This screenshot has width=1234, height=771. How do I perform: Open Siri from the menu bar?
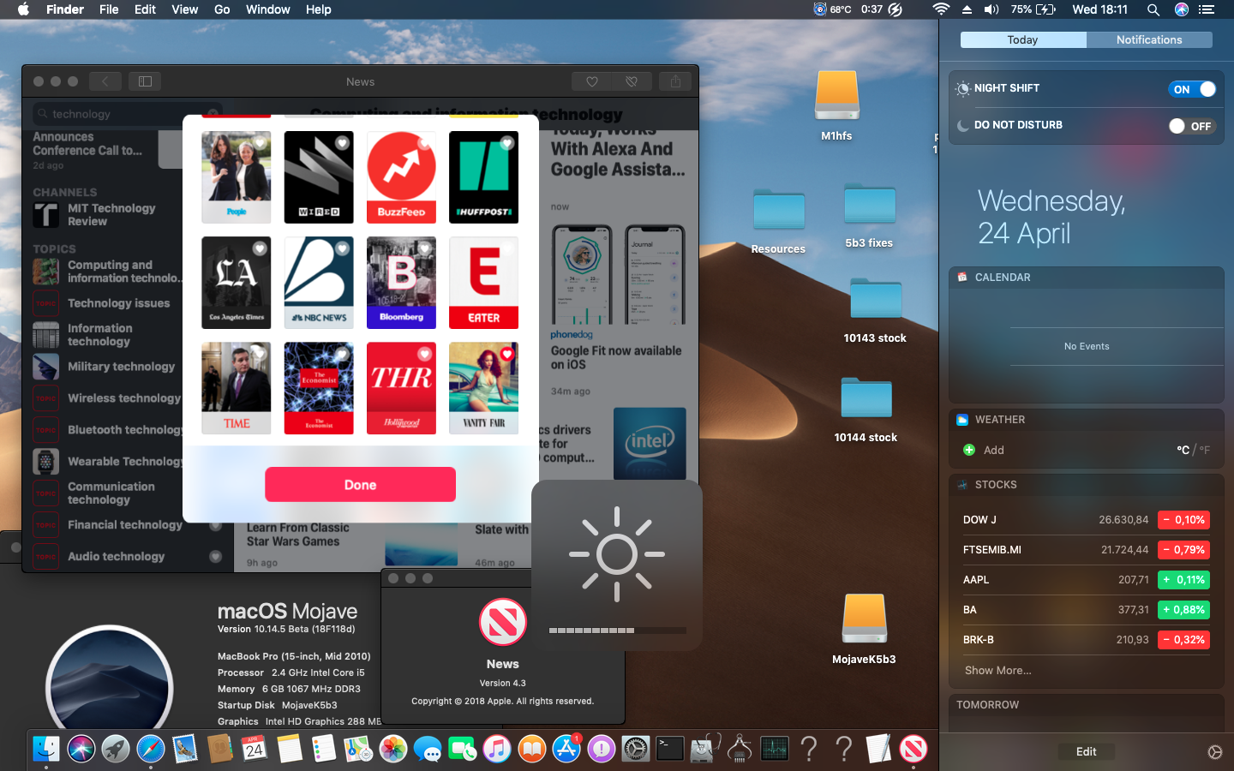coord(1182,9)
